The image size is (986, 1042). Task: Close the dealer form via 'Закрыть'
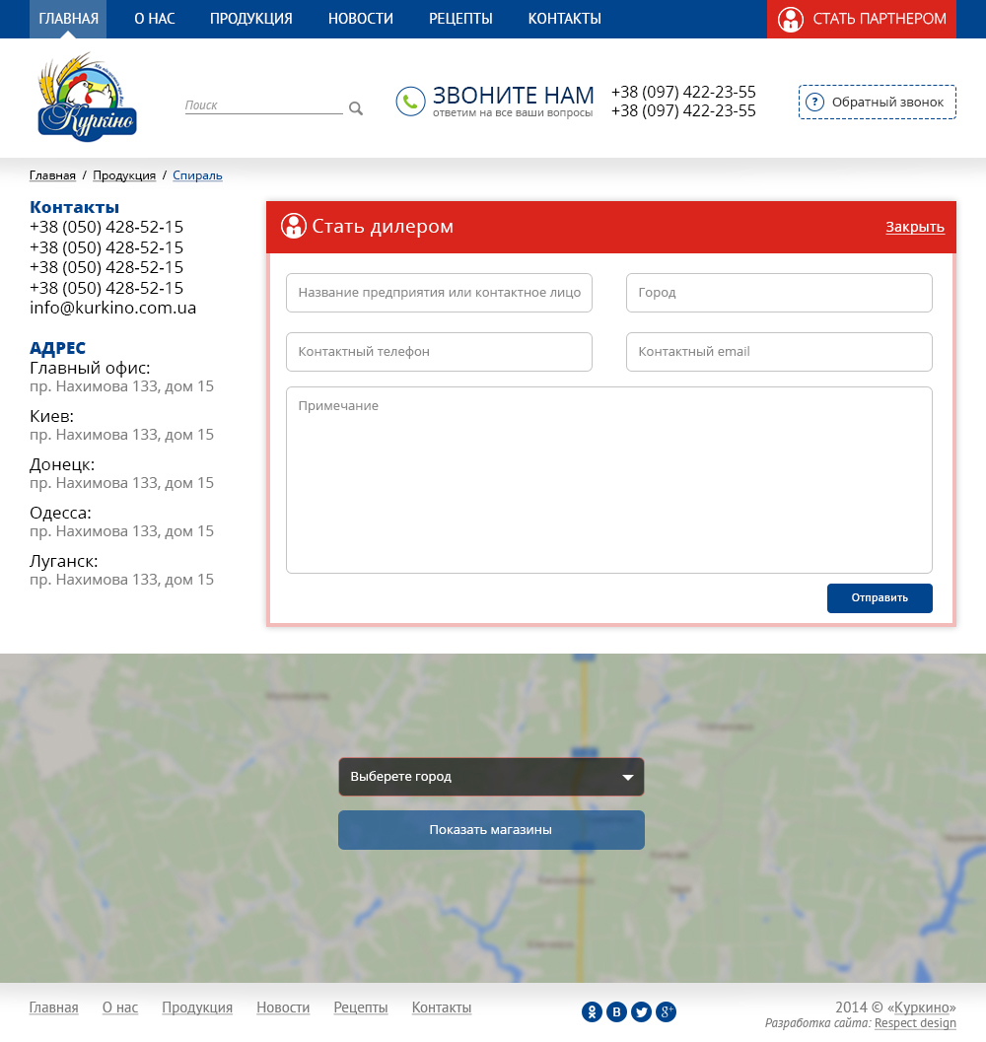click(x=914, y=227)
